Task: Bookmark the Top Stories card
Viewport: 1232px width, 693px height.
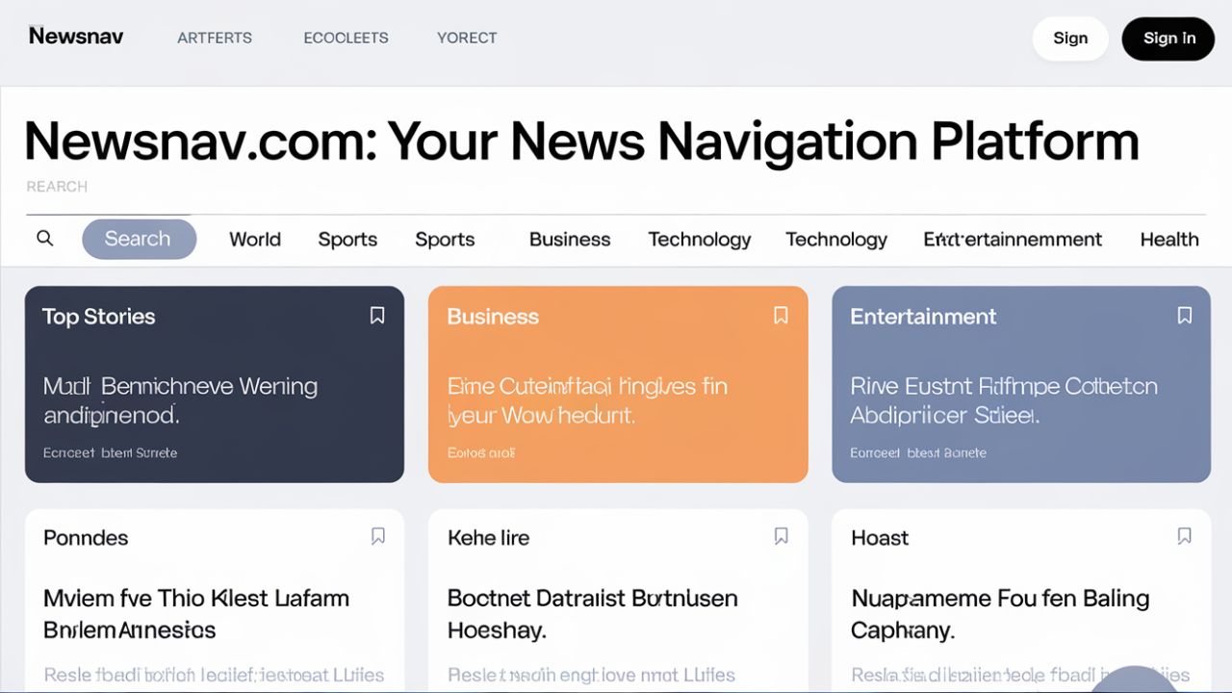Action: [x=377, y=316]
